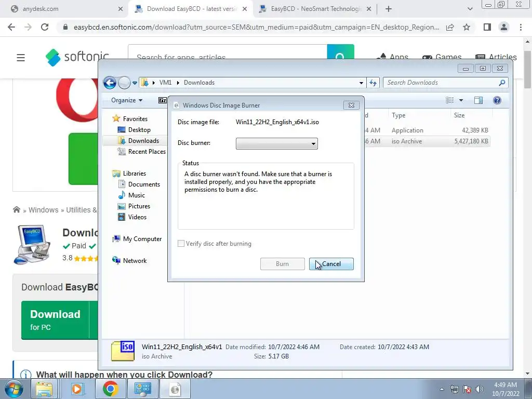Switch to EasyBCD NeoSmart Technologies tab

(315, 9)
